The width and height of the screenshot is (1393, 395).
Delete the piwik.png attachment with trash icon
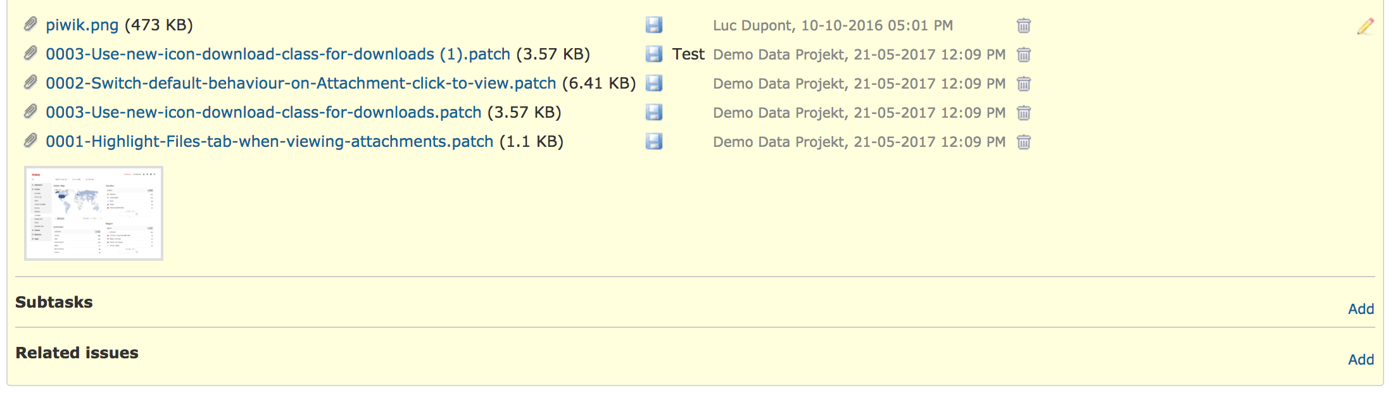pos(1024,25)
